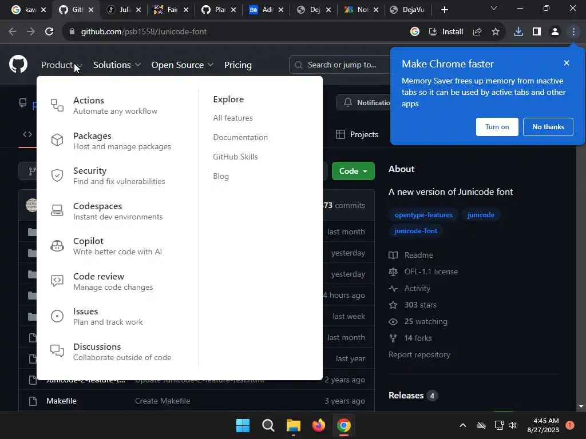The height and width of the screenshot is (439, 586).
Task: Switch to the Behance Adi browser tab
Action: coord(266,10)
